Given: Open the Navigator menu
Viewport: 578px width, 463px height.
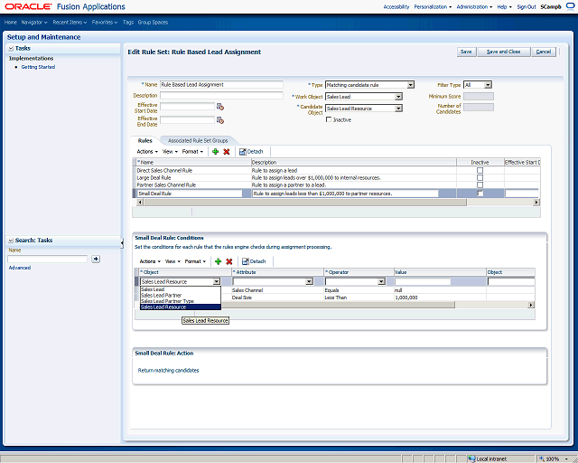Looking at the screenshot, I should click(x=34, y=22).
